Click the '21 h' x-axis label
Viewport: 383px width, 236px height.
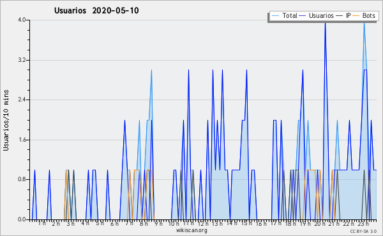334,223
